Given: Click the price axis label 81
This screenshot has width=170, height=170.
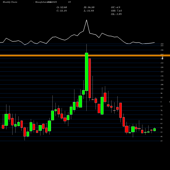Looking at the screenshot, I should 162,106.
